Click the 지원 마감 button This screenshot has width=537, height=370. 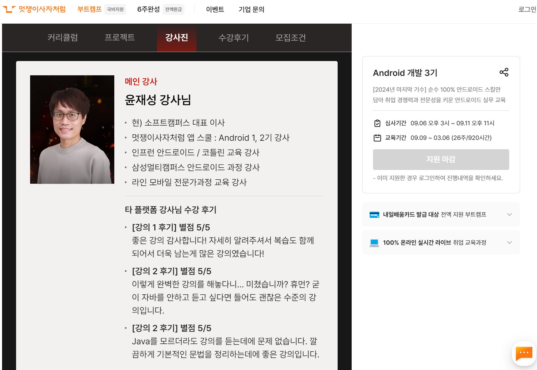pos(441,159)
